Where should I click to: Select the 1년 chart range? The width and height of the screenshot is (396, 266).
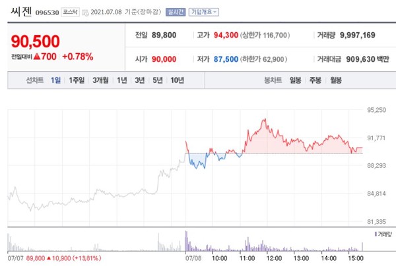122,80
